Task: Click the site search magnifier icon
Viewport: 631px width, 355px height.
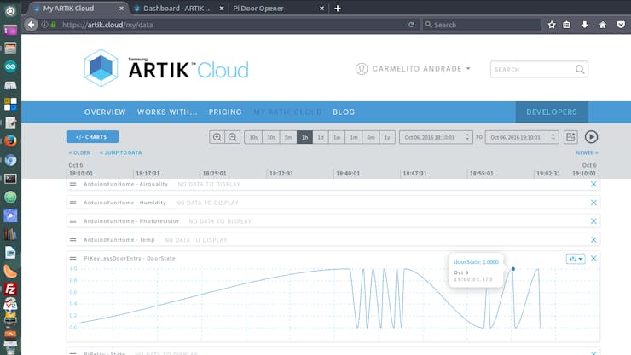Action: point(580,70)
